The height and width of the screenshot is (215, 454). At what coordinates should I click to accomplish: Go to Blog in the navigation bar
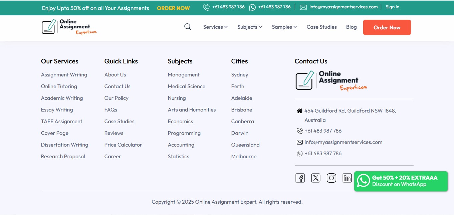click(x=351, y=27)
